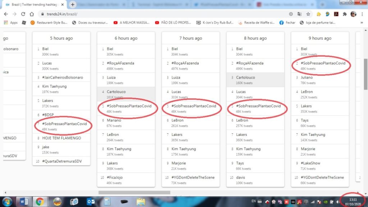The width and height of the screenshot is (368, 207).
Task: Click the network signal tray icon
Action: (x=312, y=202)
